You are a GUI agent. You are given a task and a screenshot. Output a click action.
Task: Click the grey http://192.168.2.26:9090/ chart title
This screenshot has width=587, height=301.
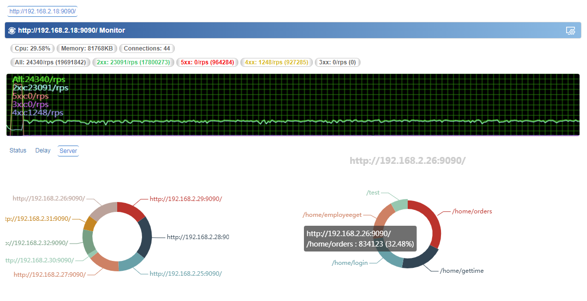click(407, 161)
